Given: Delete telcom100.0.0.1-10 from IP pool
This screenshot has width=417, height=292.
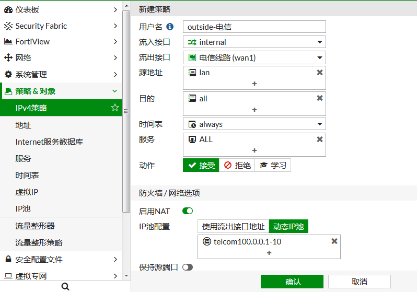Looking at the screenshot, I should (334, 241).
